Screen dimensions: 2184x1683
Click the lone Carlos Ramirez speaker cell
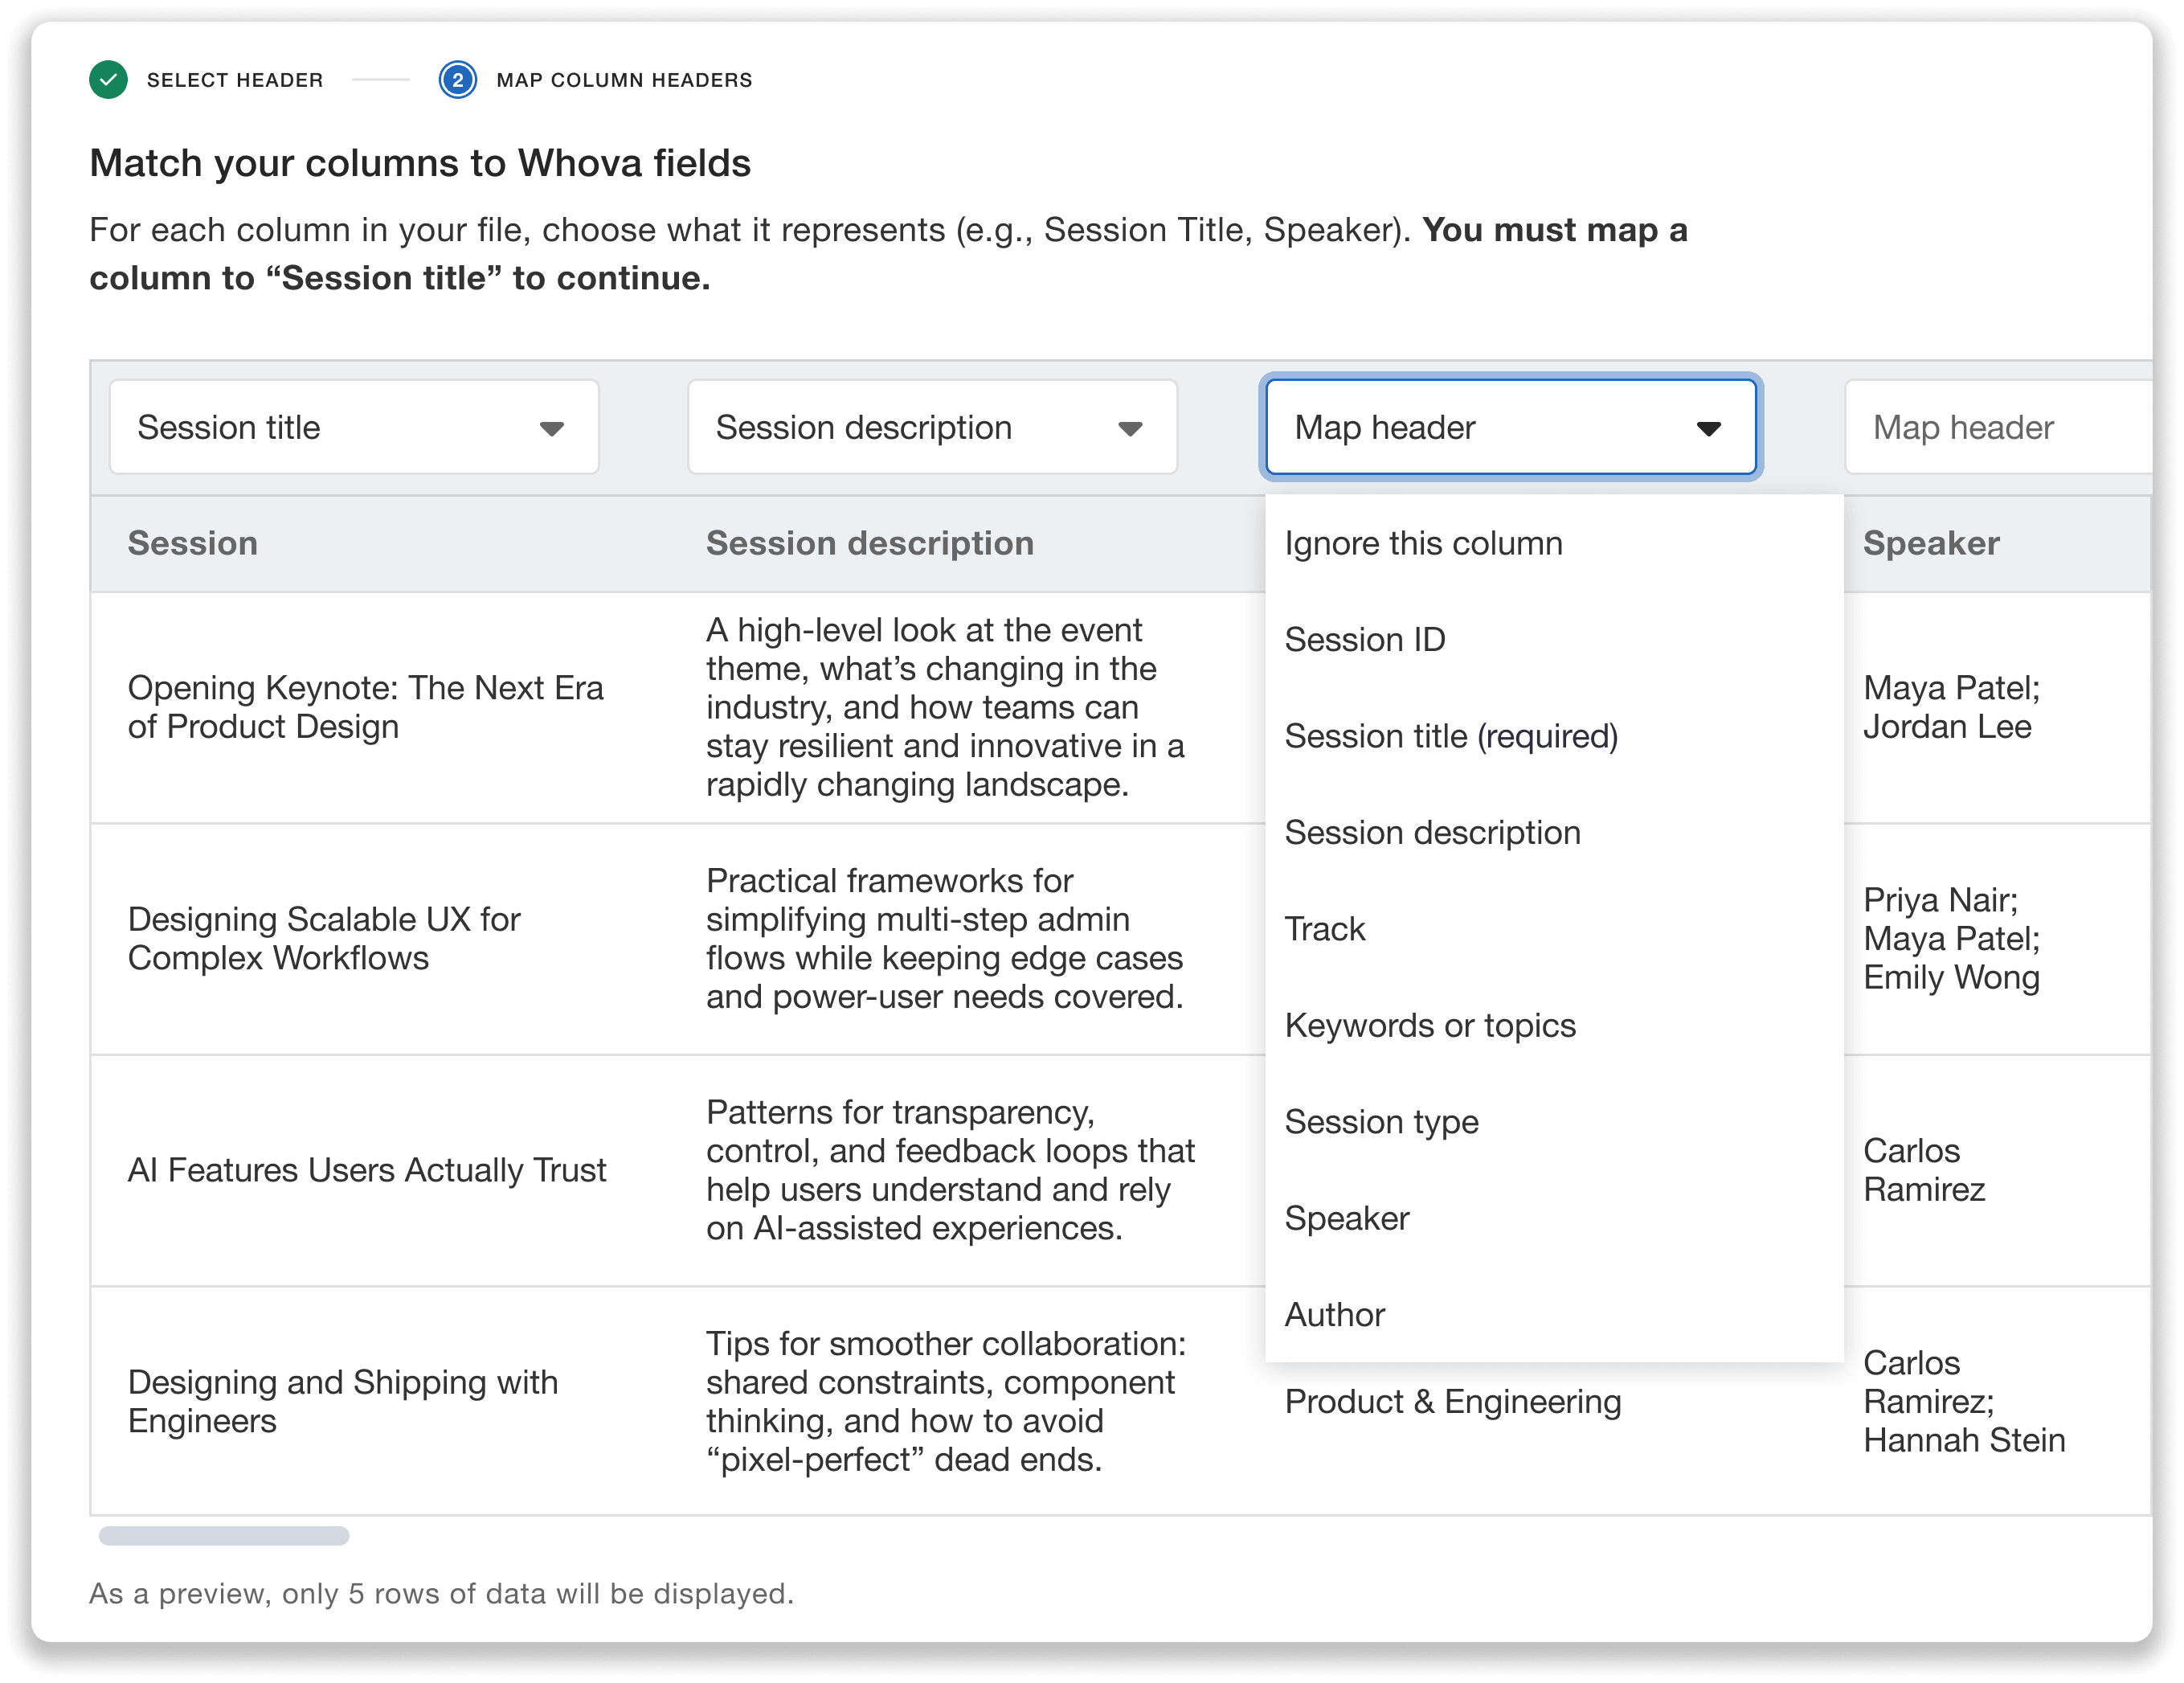click(x=1998, y=1170)
